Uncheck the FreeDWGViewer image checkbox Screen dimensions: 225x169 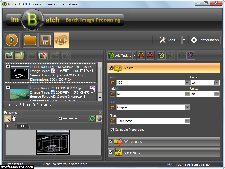click(8, 66)
